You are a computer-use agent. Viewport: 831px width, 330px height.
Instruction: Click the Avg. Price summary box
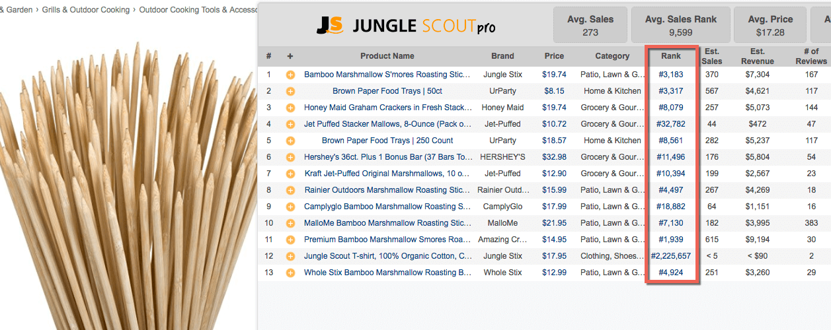click(770, 25)
